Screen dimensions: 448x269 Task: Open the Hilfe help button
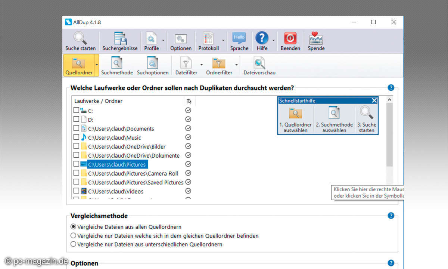[x=262, y=41]
